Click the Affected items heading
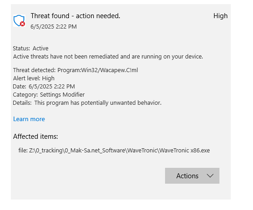The width and height of the screenshot is (253, 210). tap(35, 137)
